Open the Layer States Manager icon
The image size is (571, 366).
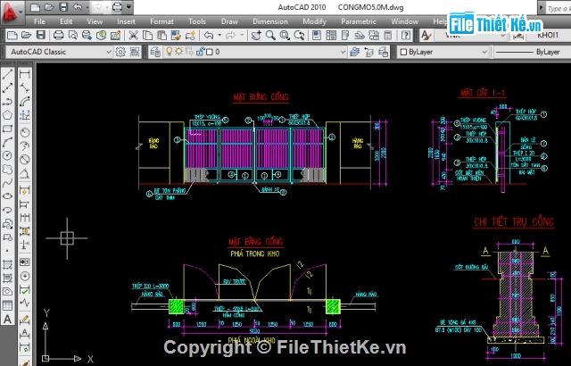[383, 52]
